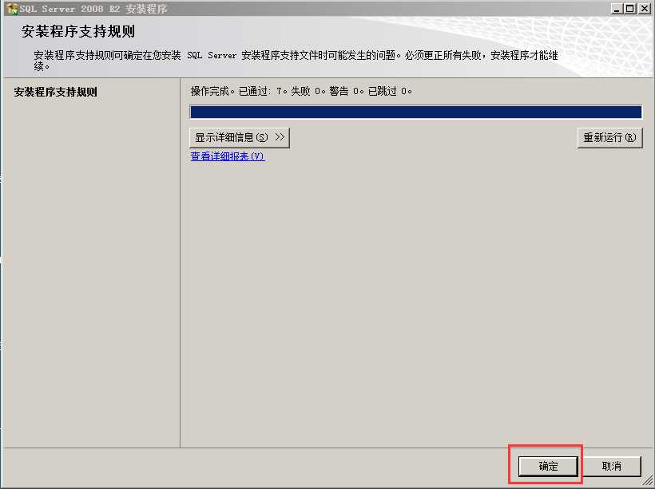Close the setup window with the X icon

[644, 8]
